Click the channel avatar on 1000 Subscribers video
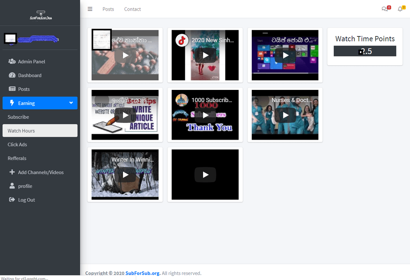 click(182, 100)
